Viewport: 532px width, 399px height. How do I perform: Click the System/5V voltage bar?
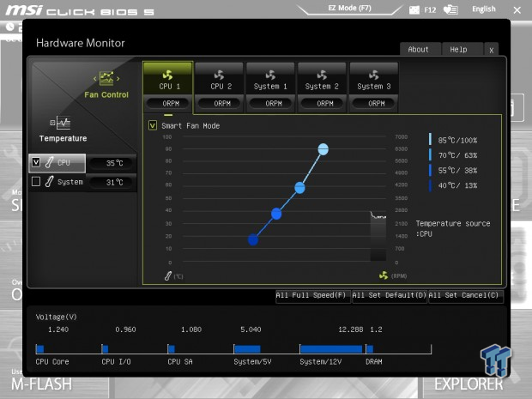[x=248, y=348]
